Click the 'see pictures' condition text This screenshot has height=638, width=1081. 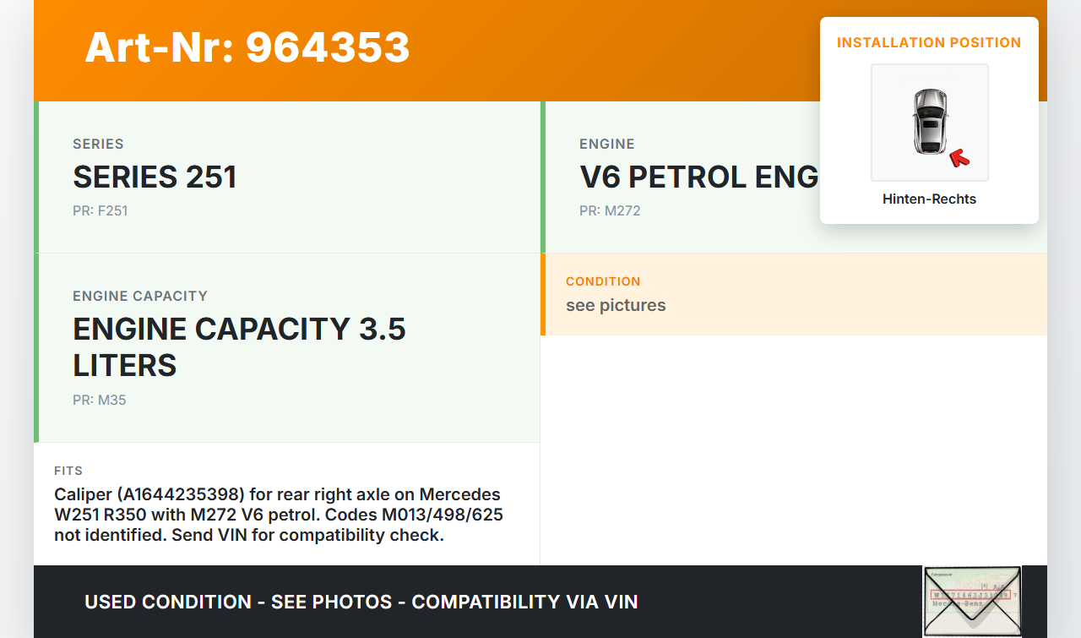coord(616,305)
